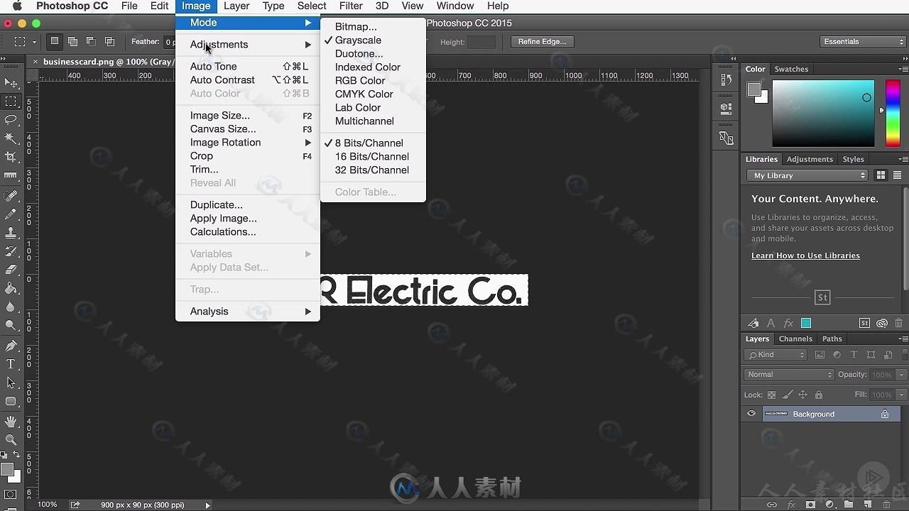
Task: Open the Kind layer filter dropdown
Action: [x=775, y=355]
